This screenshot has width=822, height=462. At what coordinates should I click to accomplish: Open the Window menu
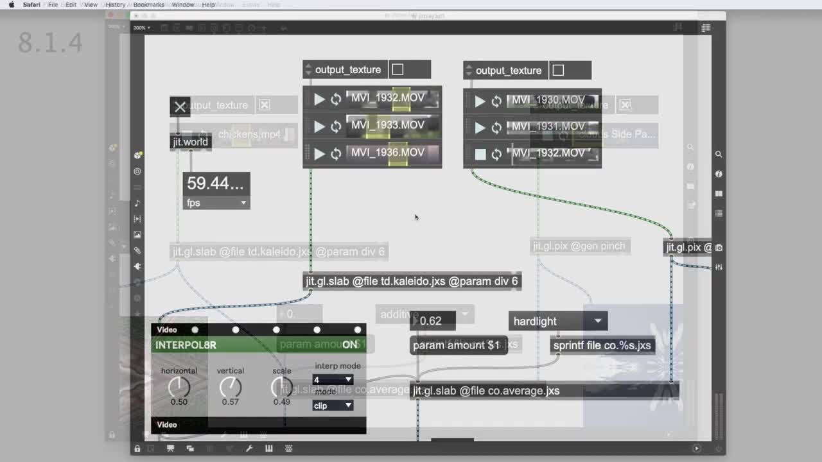coord(183,4)
